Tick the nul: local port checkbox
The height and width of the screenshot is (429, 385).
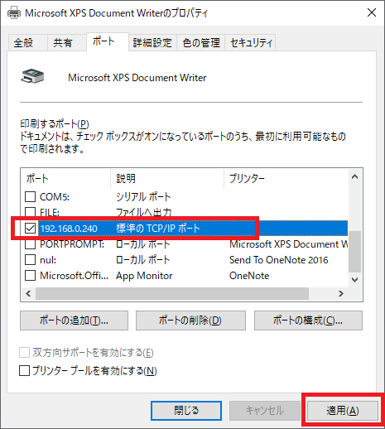click(30, 260)
